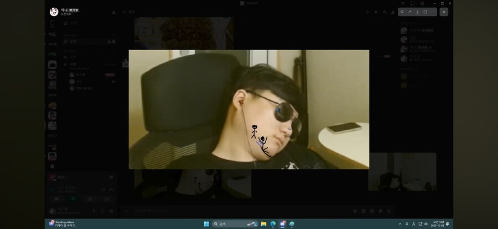
Task: Open the three-dot more options menu
Action: point(433,12)
